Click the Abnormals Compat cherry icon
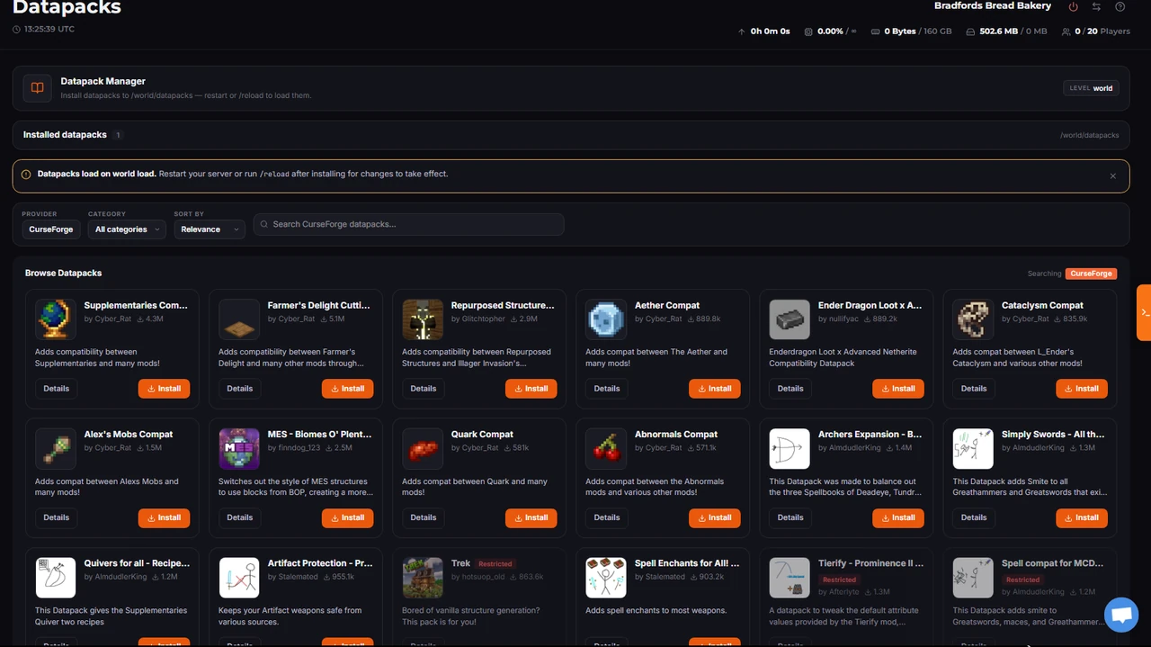The height and width of the screenshot is (647, 1151). tap(606, 448)
